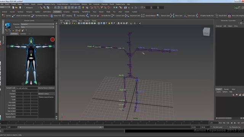Click the HumanIK character logo icon
244x137 pixels.
(x=8, y=25)
